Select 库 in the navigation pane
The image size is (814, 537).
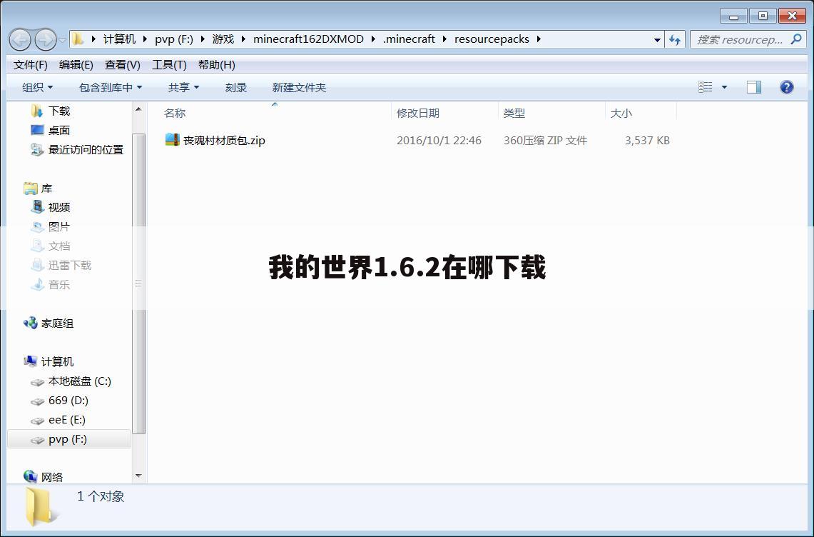tap(46, 189)
